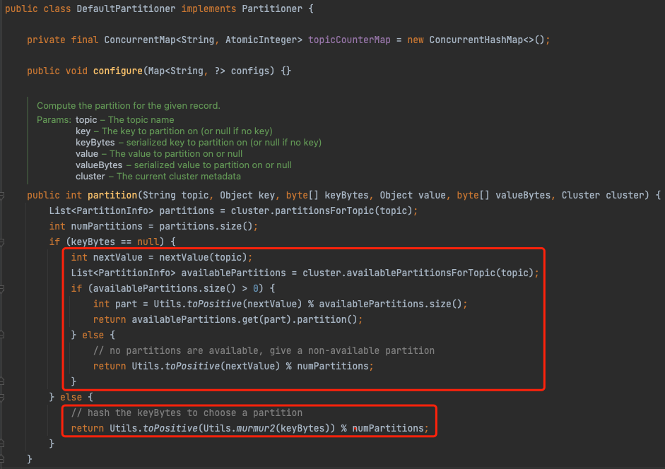The image size is (665, 469).
Task: Click Javadoc line 'topic – The topic name'
Action: point(124,120)
